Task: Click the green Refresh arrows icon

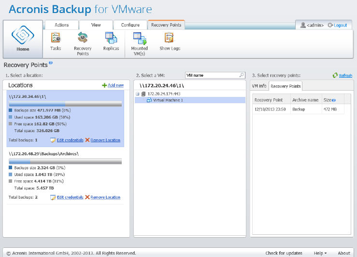Action: pyautogui.click(x=335, y=75)
